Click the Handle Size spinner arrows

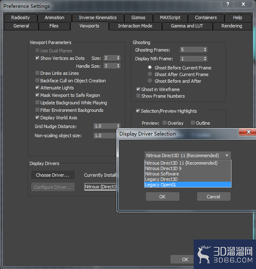[x=118, y=66]
